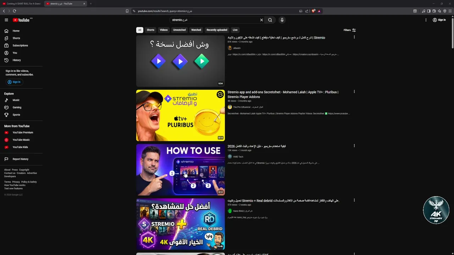Open more options for HMD Tech video

pyautogui.click(x=354, y=146)
